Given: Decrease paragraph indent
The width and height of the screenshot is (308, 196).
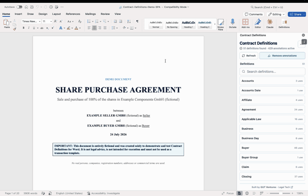Looking at the screenshot, I should pyautogui.click(x=115, y=21).
